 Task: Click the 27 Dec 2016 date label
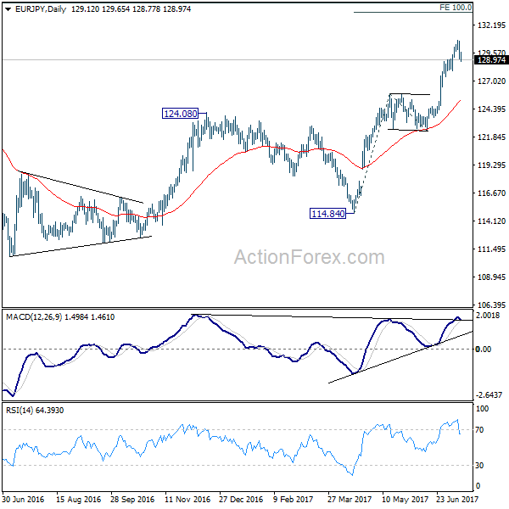[x=241, y=499]
